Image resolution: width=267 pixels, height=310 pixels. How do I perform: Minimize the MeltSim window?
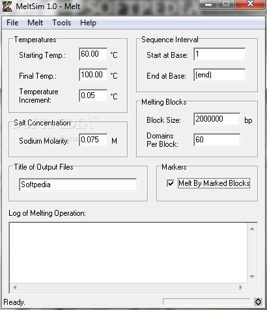click(208, 4)
